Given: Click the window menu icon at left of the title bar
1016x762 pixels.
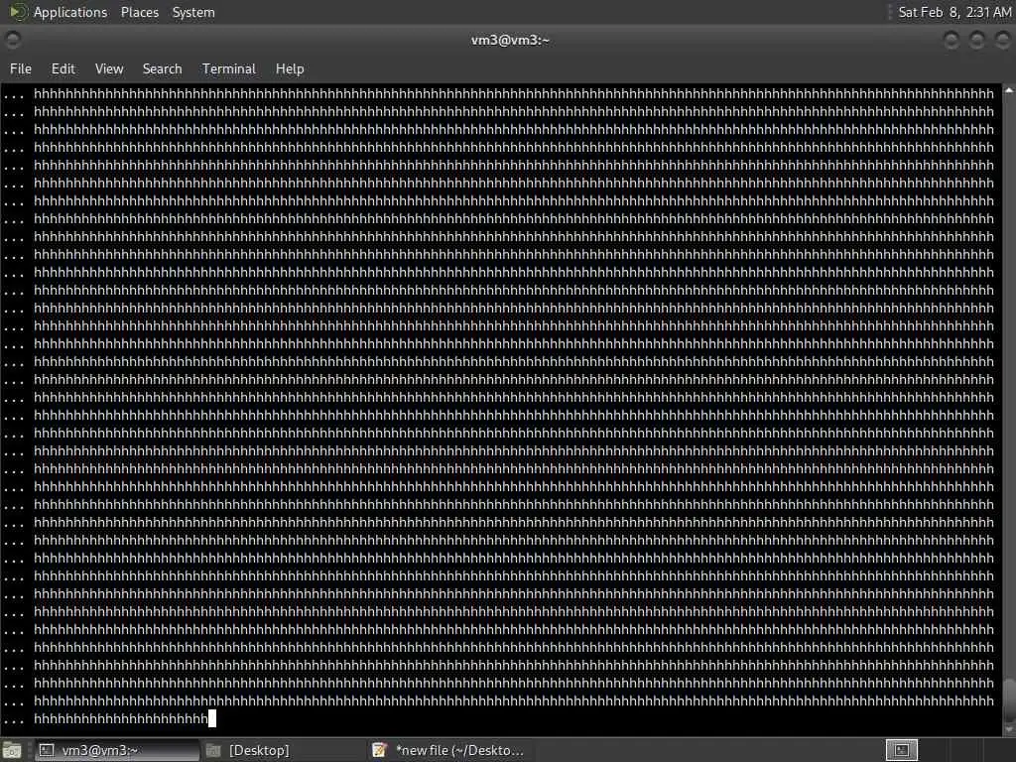Looking at the screenshot, I should (x=12, y=40).
